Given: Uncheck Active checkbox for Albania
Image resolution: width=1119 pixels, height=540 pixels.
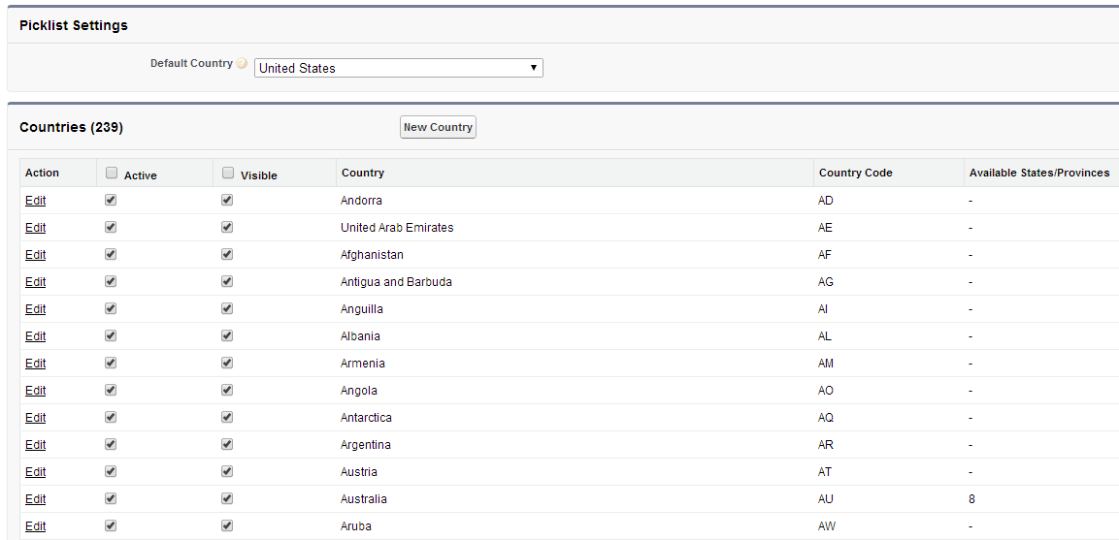Looking at the screenshot, I should pyautogui.click(x=111, y=336).
